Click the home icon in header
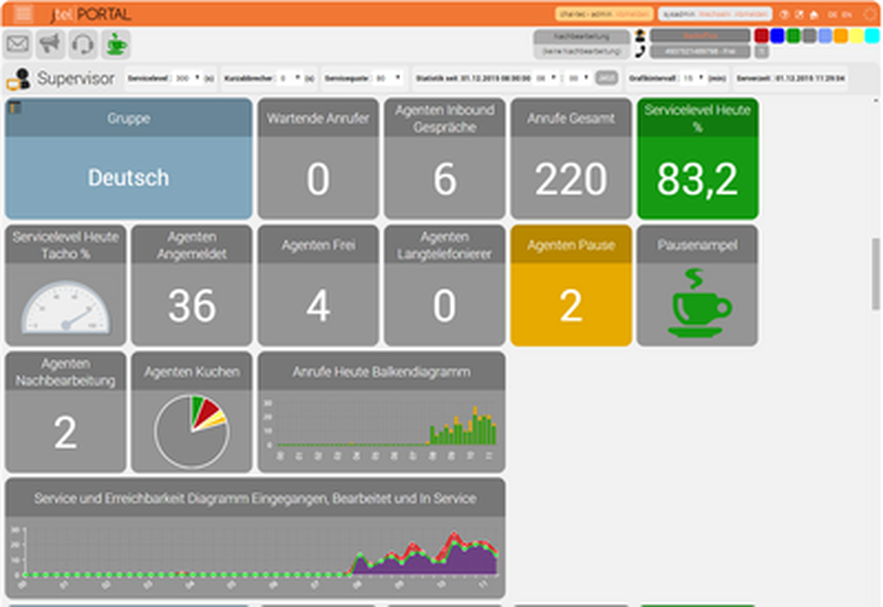Viewport: 883px width, 607px height. [814, 15]
